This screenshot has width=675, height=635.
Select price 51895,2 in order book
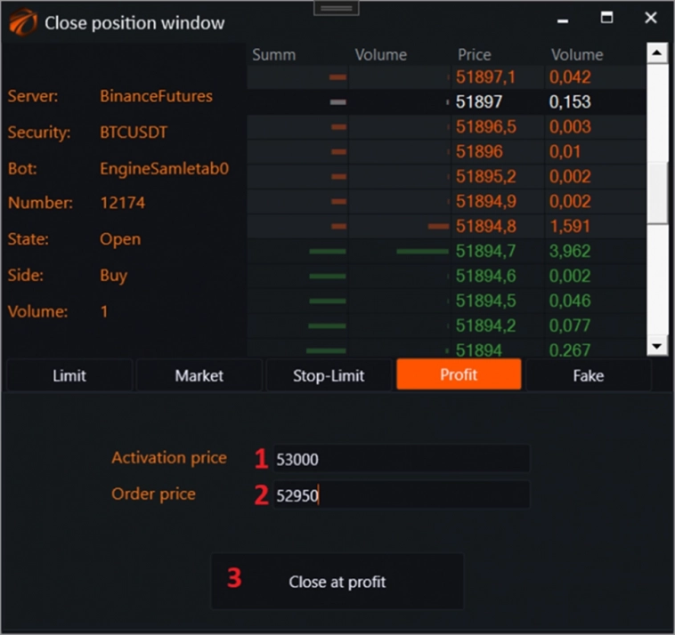coord(485,176)
